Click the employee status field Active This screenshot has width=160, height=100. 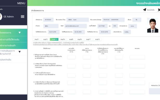coord(133,26)
